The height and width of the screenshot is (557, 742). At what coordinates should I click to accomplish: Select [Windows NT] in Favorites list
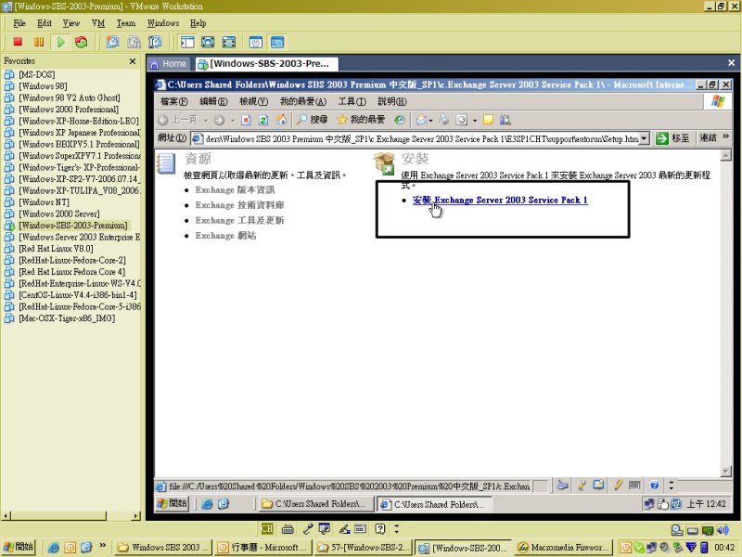(44, 202)
